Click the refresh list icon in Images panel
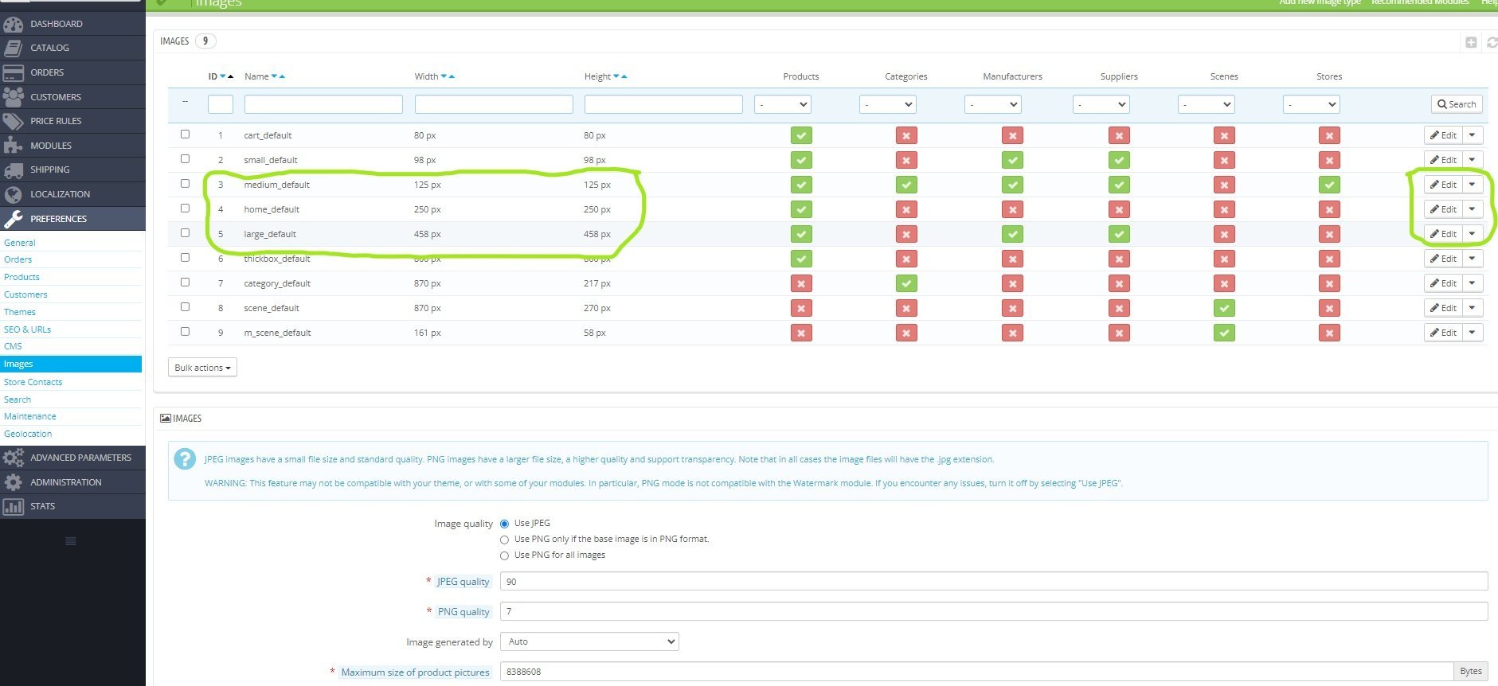The height and width of the screenshot is (686, 1498). pyautogui.click(x=1492, y=42)
